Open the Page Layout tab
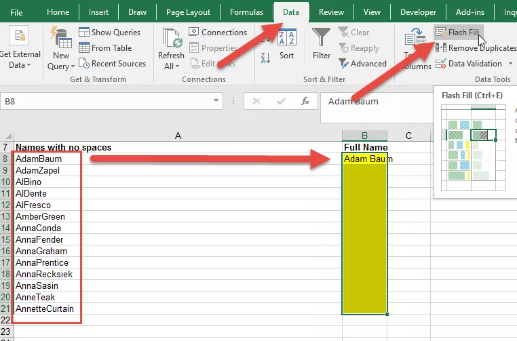Image resolution: width=517 pixels, height=341 pixels. coord(188,12)
